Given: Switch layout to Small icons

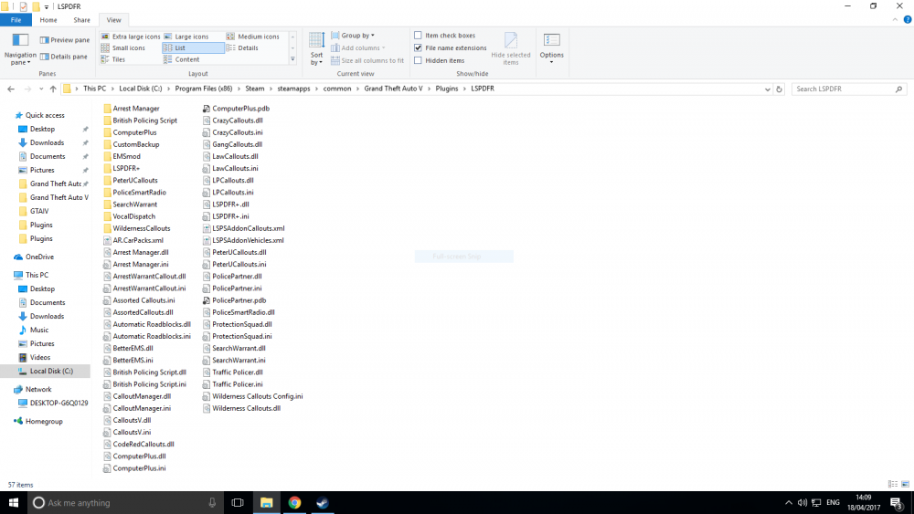Looking at the screenshot, I should pos(123,47).
